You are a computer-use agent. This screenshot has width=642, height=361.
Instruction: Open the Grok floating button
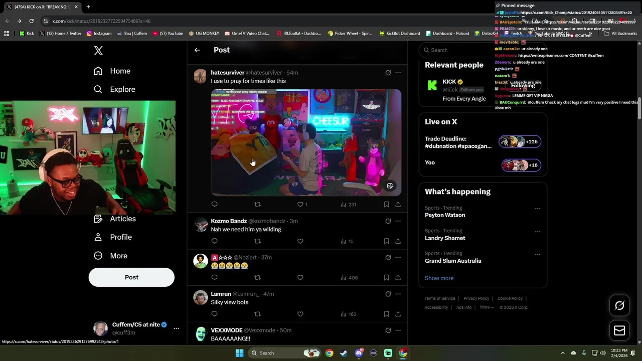tap(619, 305)
